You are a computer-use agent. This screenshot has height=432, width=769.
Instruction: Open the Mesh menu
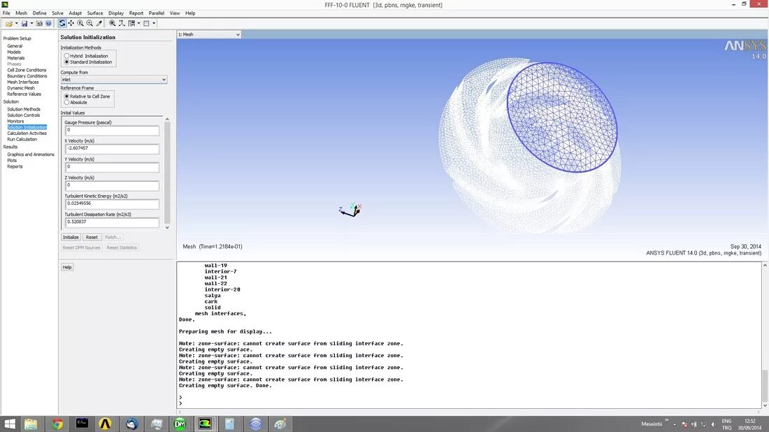[21, 13]
